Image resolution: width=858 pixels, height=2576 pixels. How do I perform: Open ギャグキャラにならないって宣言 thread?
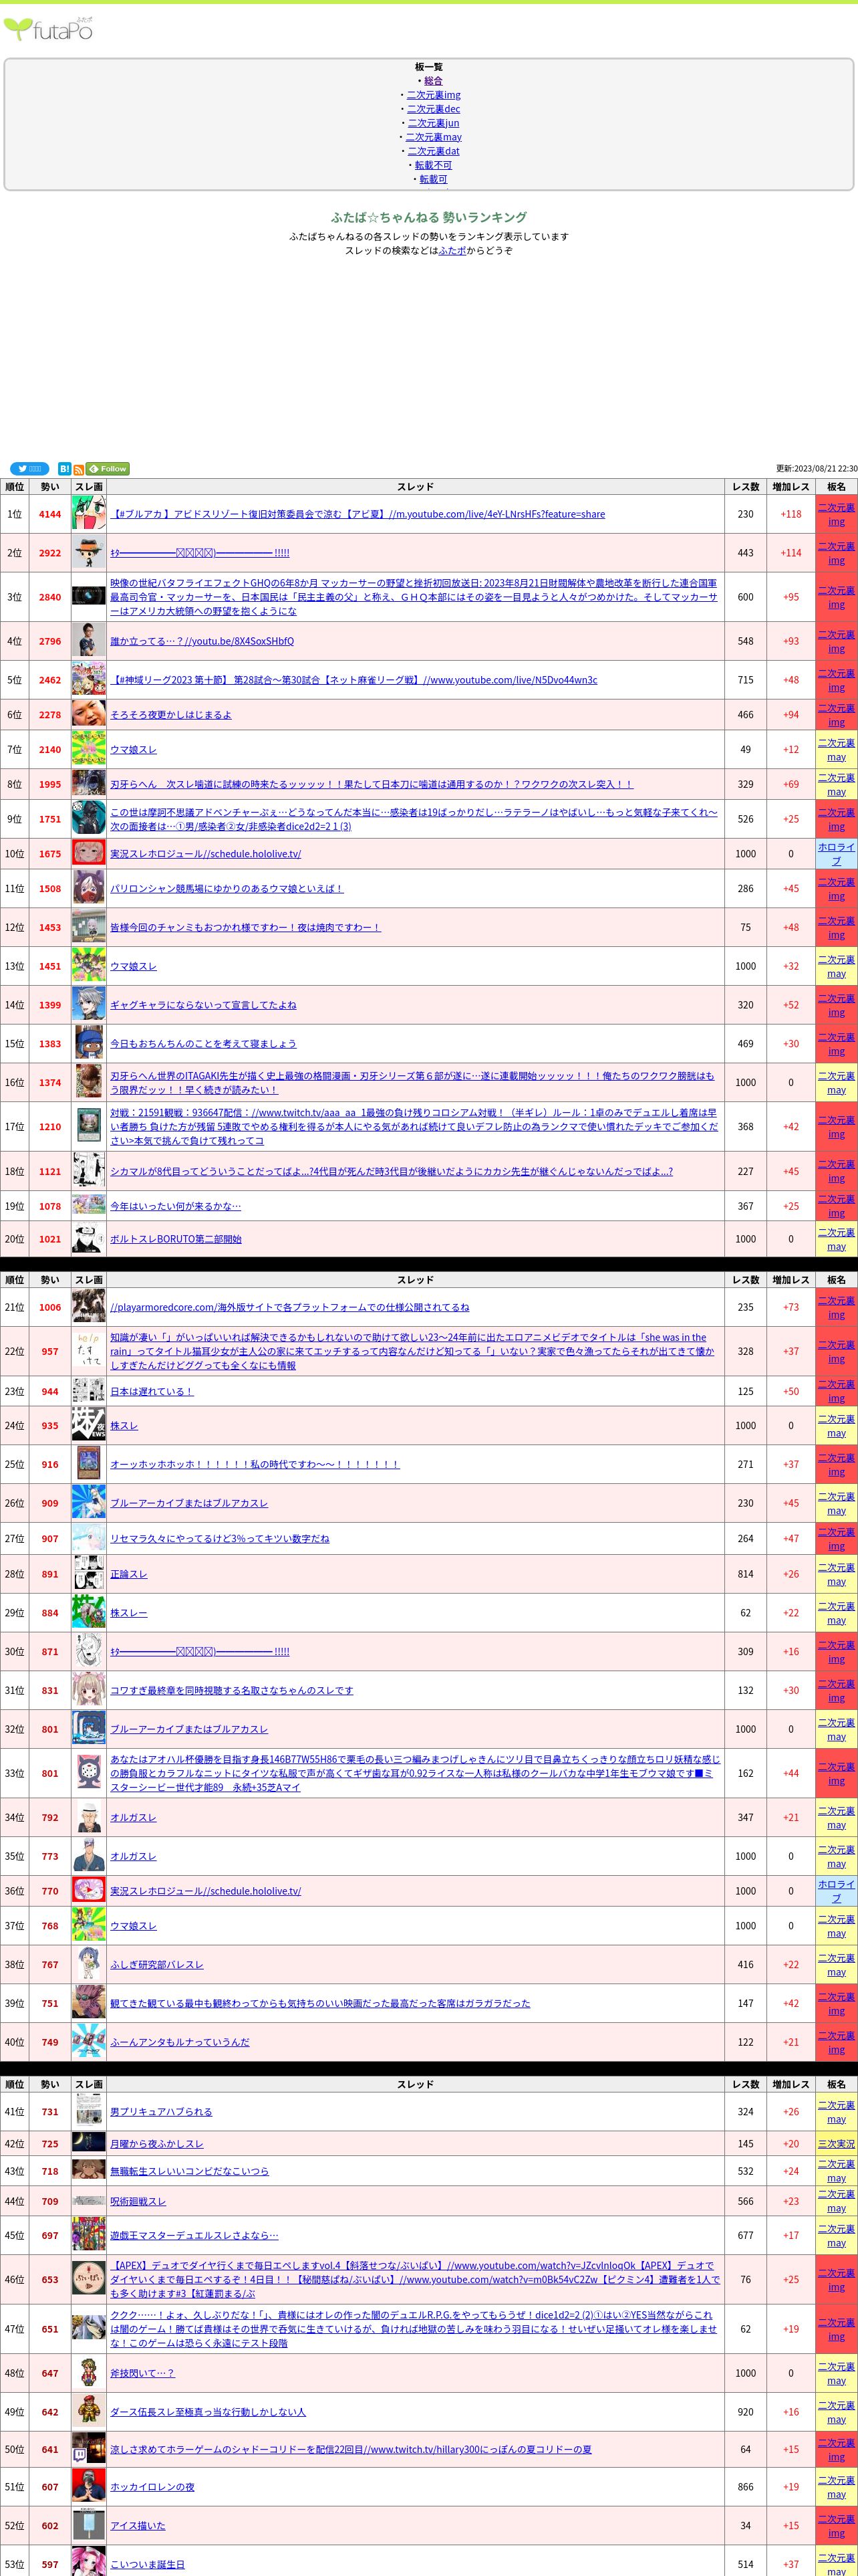[202, 1005]
